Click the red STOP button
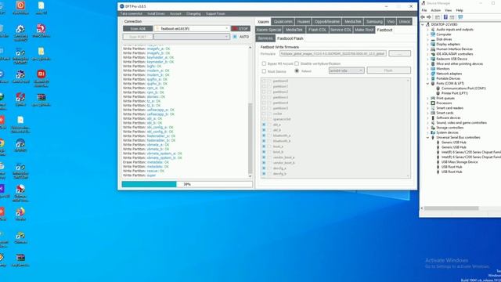The width and height of the screenshot is (501, 282). [x=240, y=29]
